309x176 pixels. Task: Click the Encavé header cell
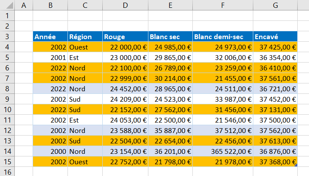click(275, 37)
